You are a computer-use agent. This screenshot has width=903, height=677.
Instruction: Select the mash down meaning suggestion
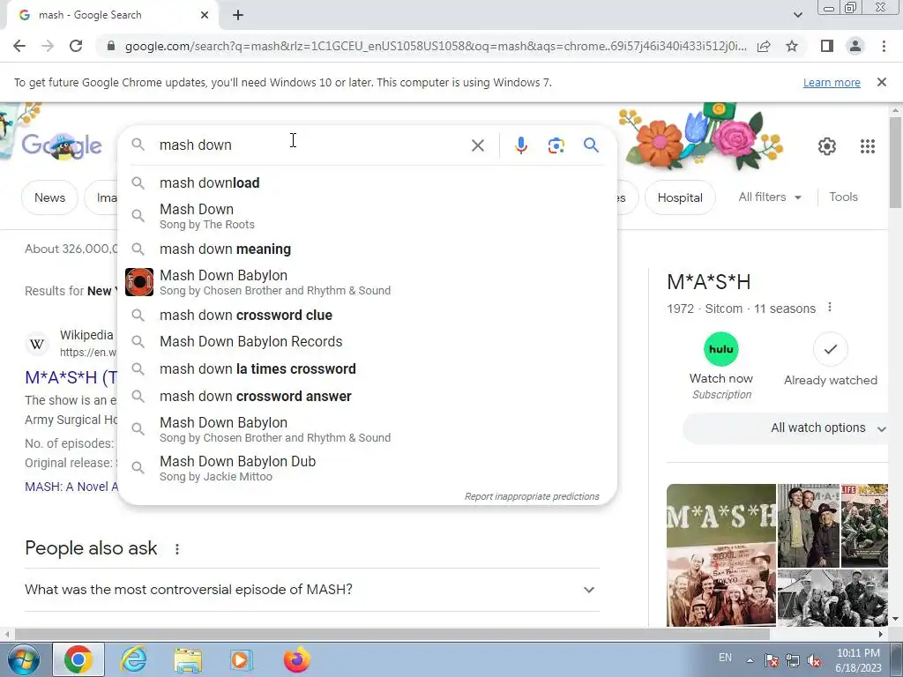coord(368,249)
